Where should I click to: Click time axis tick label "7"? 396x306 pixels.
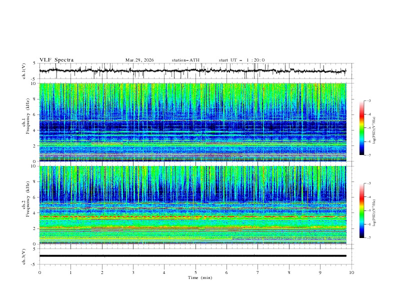[x=258, y=272]
